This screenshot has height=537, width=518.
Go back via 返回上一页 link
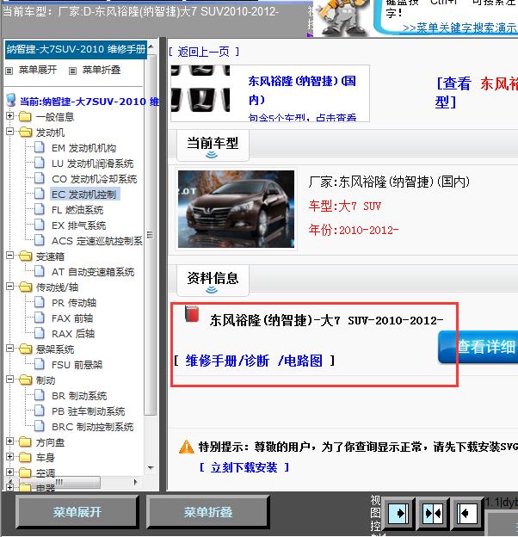pyautogui.click(x=204, y=52)
